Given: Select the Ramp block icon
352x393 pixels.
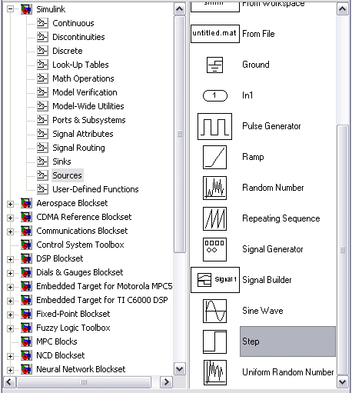Looking at the screenshot, I should tap(214, 157).
